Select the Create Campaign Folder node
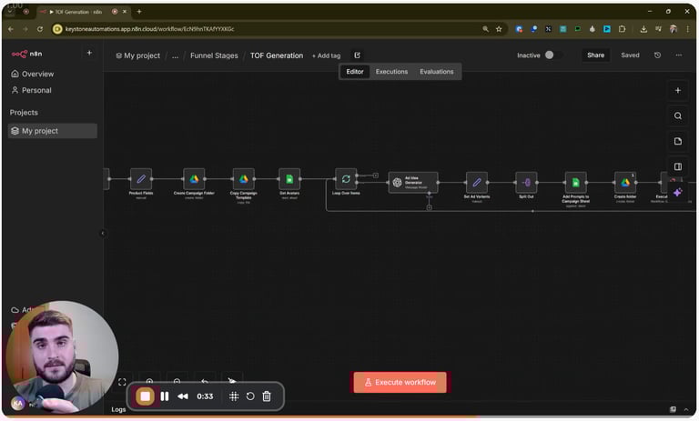Screen dimensions: 699x421 coord(194,179)
